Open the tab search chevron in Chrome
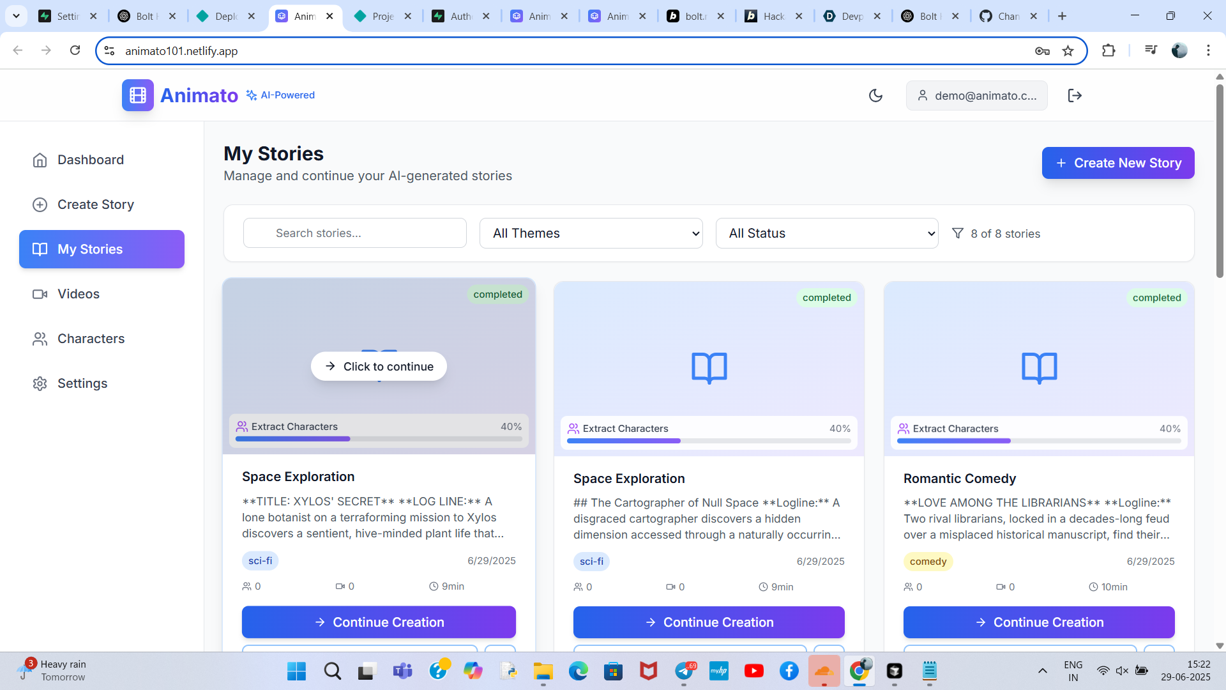The width and height of the screenshot is (1226, 690). coord(16,16)
